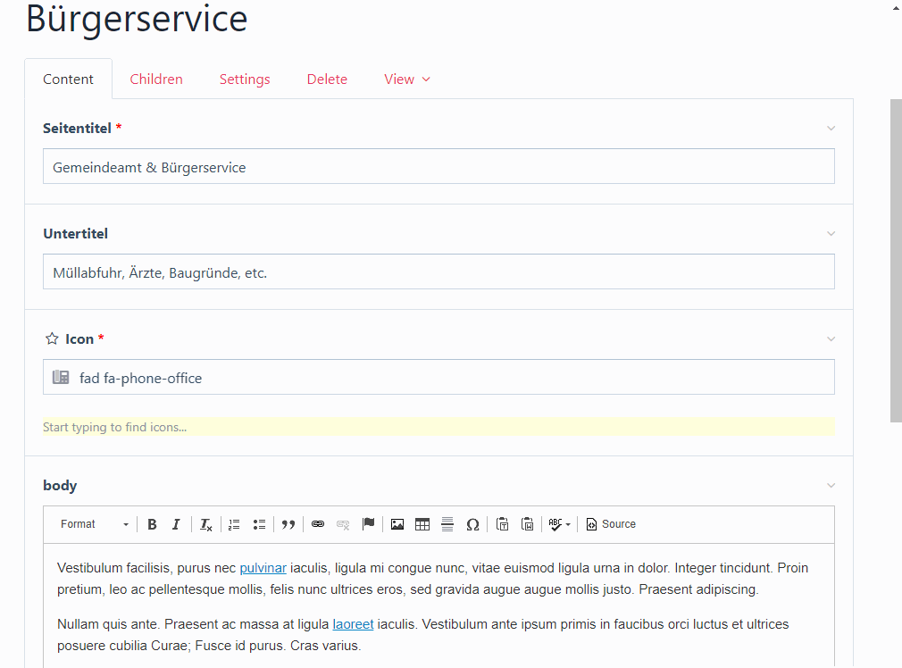Click the scrollbar up arrow
This screenshot has height=668, width=902.
(896, 8)
